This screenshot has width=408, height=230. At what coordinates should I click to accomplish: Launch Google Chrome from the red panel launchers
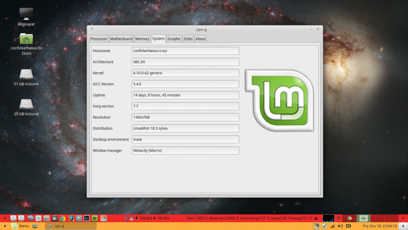point(62,218)
